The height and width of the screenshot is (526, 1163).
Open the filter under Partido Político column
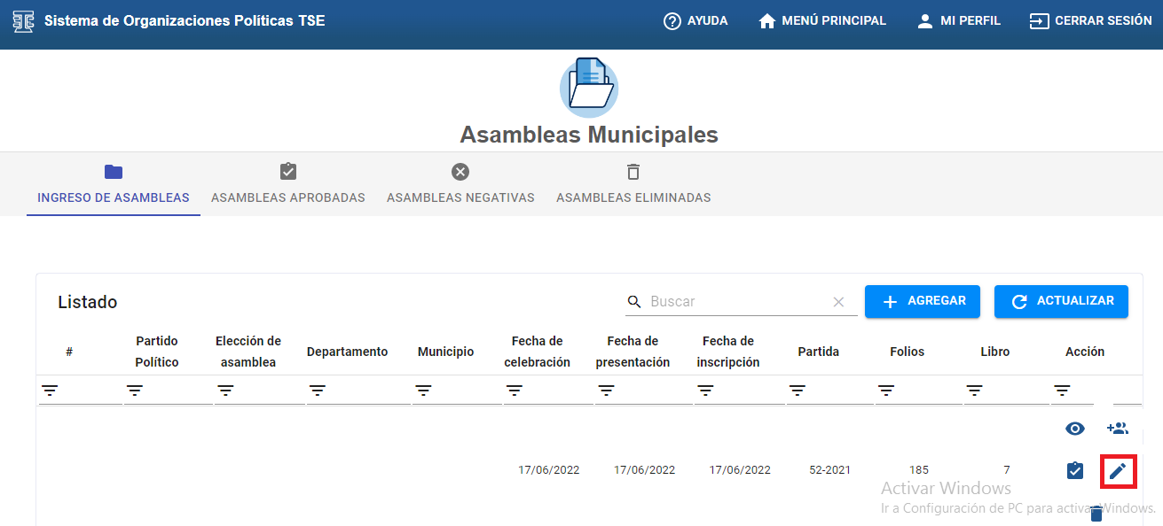tap(135, 391)
